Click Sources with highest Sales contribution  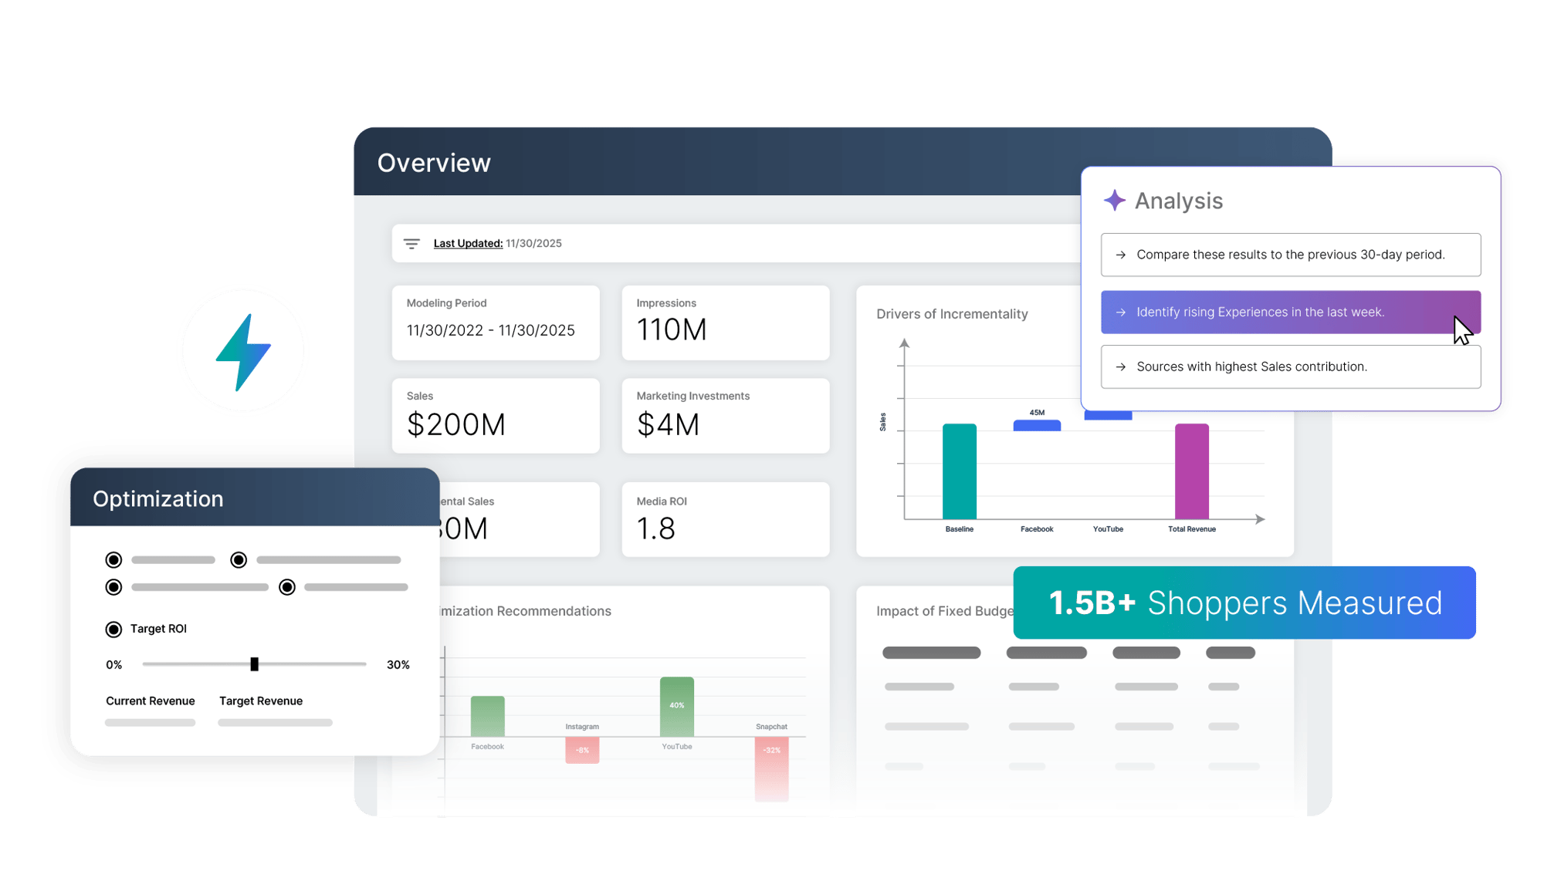point(1251,366)
